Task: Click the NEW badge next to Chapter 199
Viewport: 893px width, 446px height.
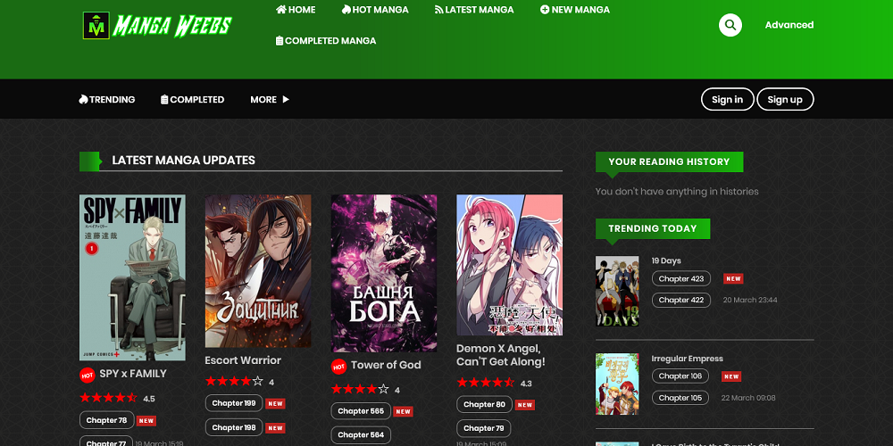Action: (275, 403)
